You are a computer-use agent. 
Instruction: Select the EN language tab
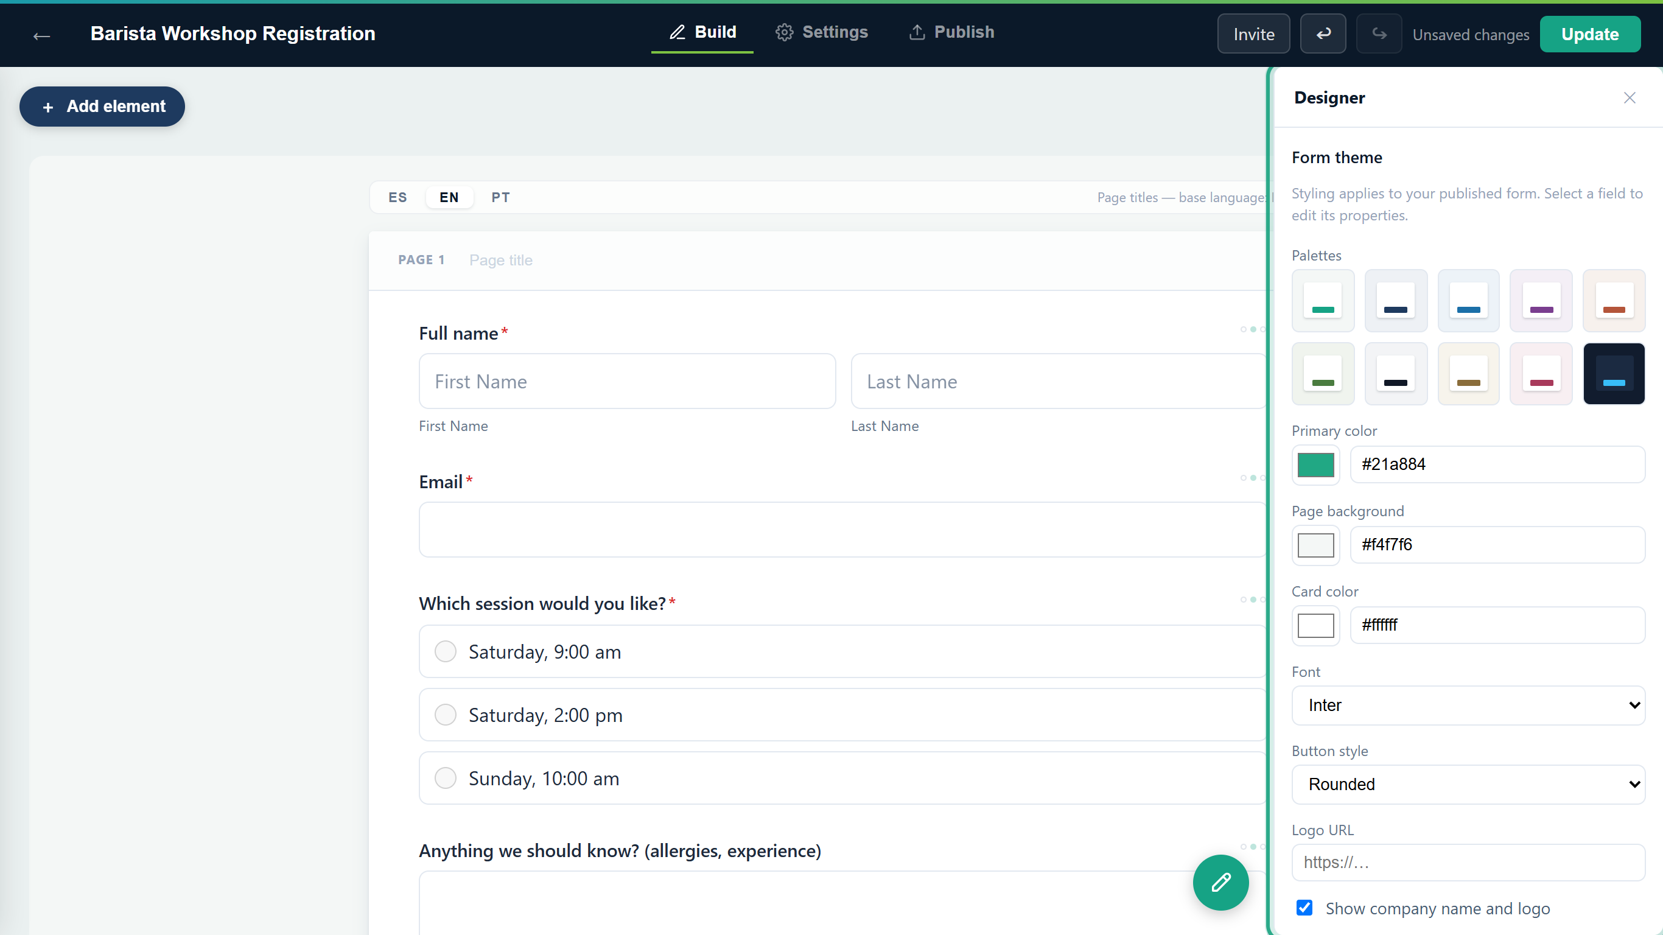(x=449, y=198)
